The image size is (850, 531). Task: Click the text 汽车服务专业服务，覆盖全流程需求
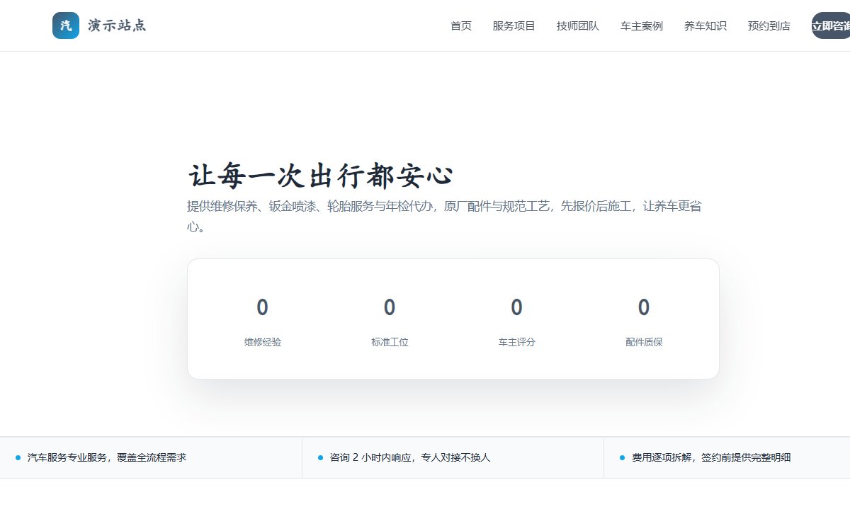coord(107,457)
